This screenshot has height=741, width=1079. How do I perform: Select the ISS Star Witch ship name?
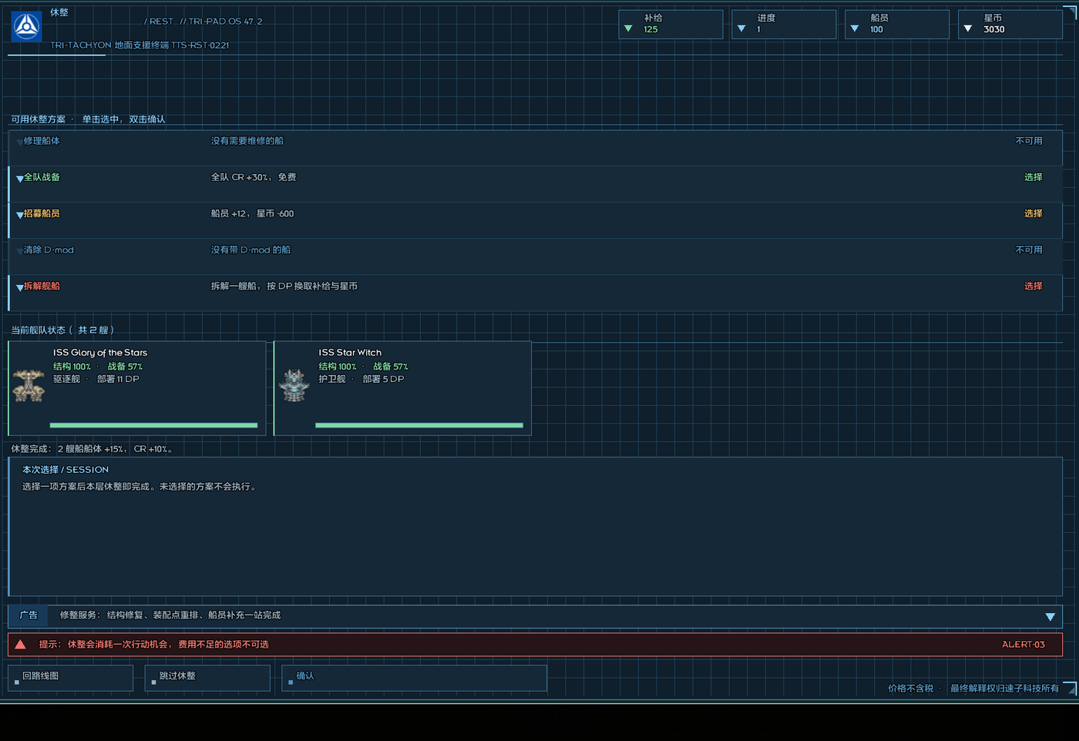(350, 353)
